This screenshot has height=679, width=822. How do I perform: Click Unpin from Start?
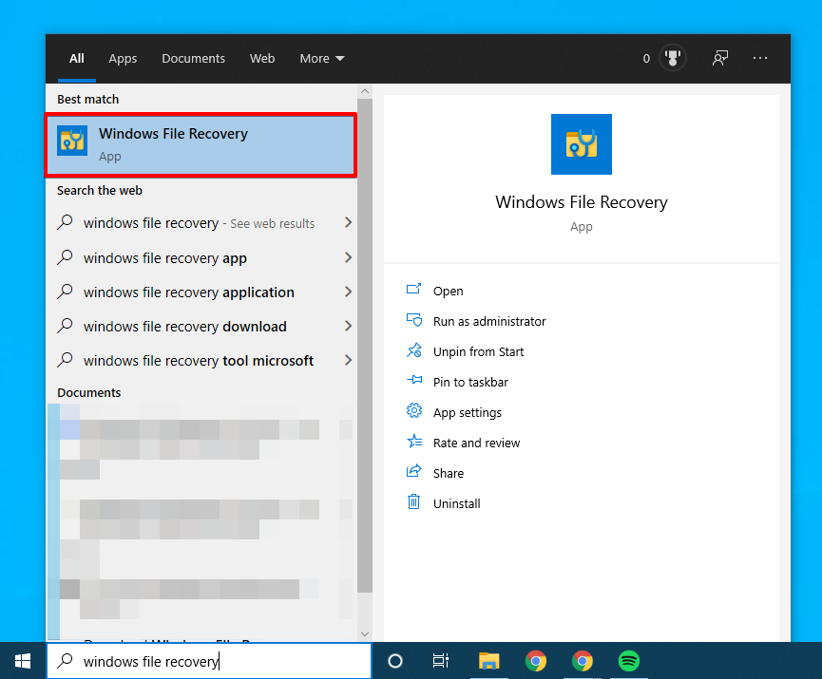[x=478, y=351]
